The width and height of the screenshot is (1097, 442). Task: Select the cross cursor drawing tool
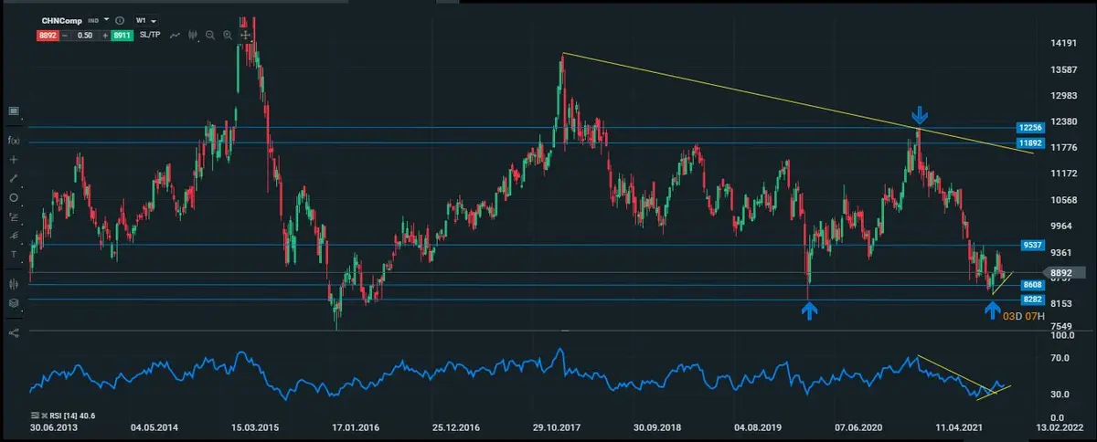click(14, 159)
